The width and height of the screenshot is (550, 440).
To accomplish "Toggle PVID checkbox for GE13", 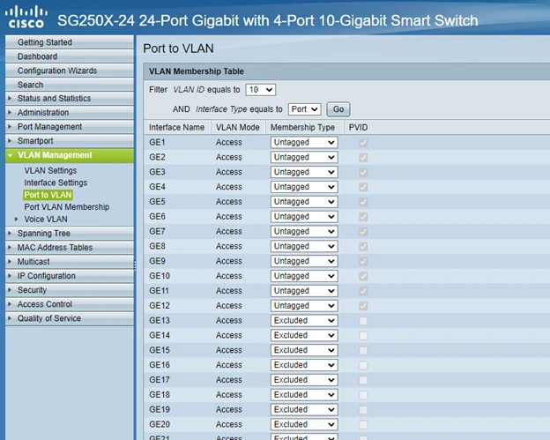I will [x=363, y=321].
